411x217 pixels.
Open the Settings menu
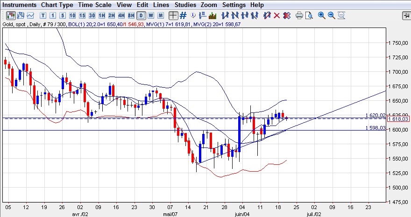234,5
